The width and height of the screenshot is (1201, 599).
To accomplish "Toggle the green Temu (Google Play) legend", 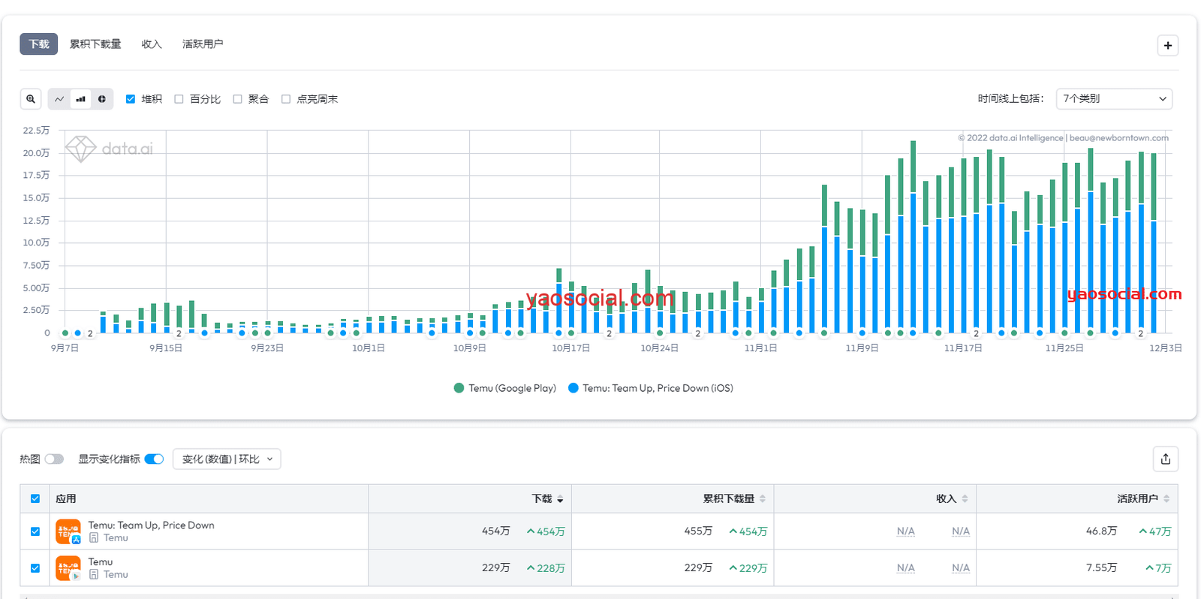I will pos(505,388).
